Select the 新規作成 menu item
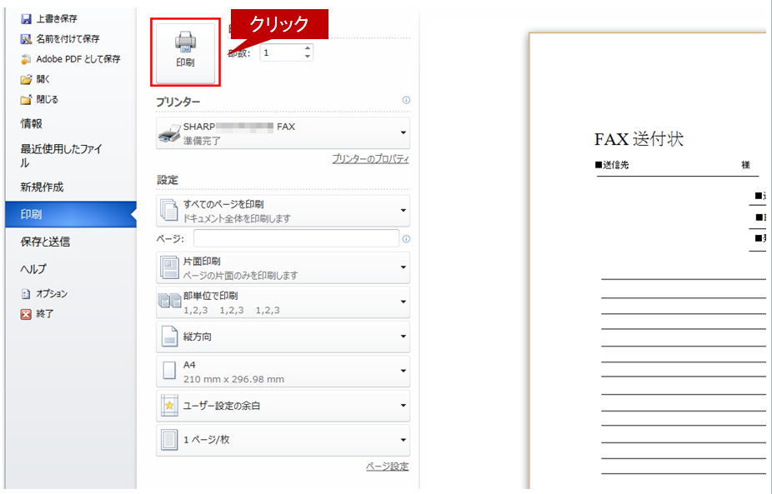The height and width of the screenshot is (494, 772). click(42, 187)
